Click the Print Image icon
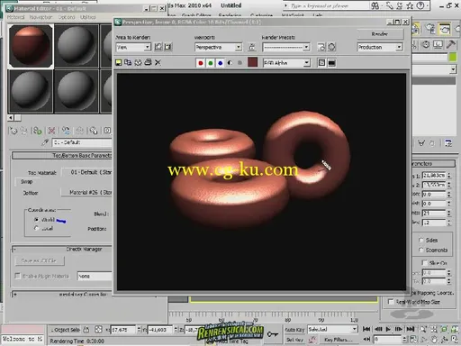Screen dimensions: 461x346 point(148,62)
